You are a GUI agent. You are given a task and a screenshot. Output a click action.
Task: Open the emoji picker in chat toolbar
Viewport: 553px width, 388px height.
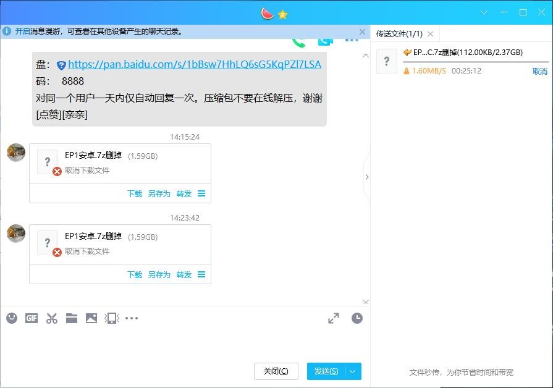[12, 318]
